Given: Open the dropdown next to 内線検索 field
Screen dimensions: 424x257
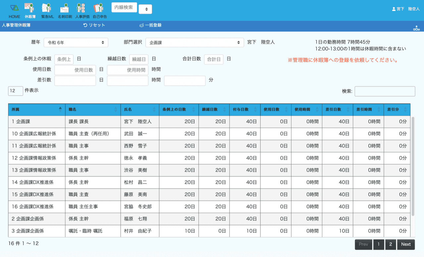Looking at the screenshot, I should click(x=145, y=9).
